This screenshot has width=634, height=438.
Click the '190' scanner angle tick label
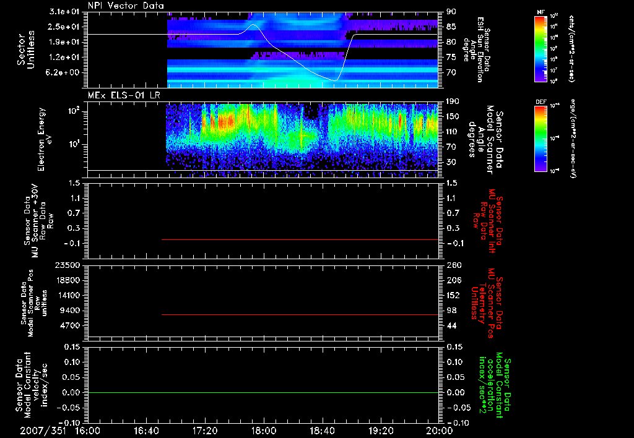click(453, 101)
